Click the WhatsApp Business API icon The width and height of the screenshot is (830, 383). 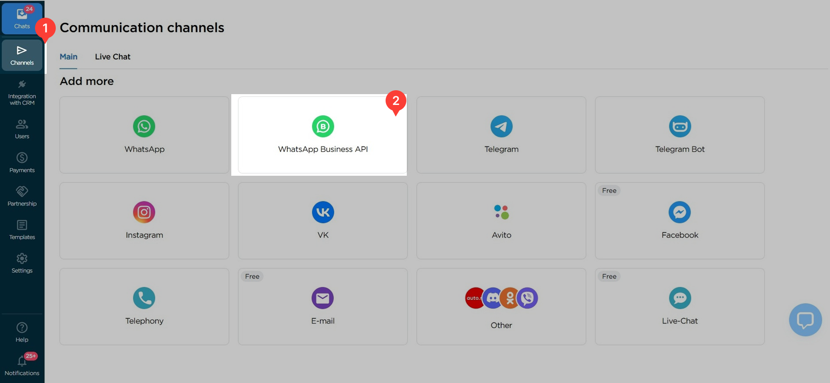pyautogui.click(x=323, y=126)
